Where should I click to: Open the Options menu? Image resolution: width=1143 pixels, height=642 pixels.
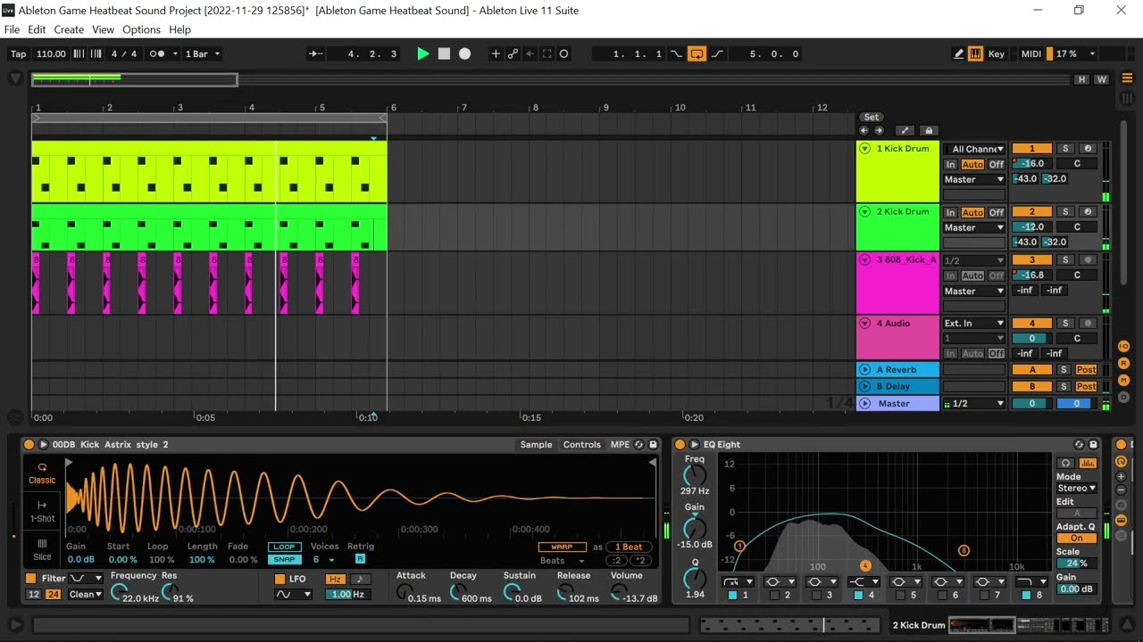pos(142,29)
